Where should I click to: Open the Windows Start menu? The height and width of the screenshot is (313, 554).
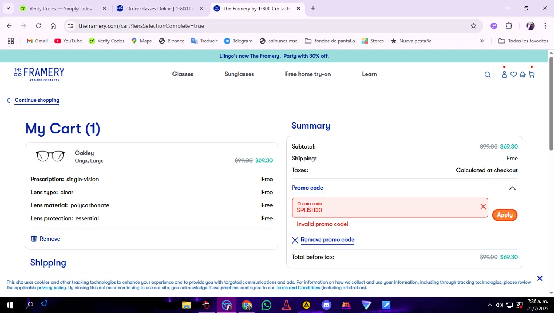pos(10,305)
